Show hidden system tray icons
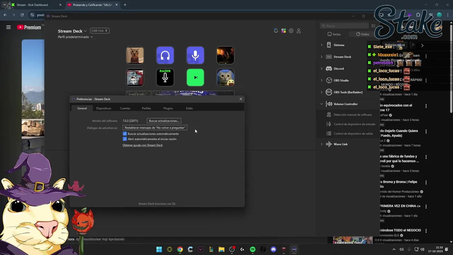The width and height of the screenshot is (453, 255). pyautogui.click(x=394, y=249)
